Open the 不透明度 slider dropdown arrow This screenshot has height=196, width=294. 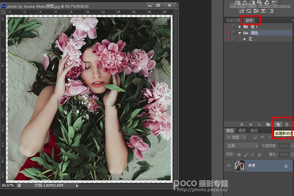click(292, 146)
